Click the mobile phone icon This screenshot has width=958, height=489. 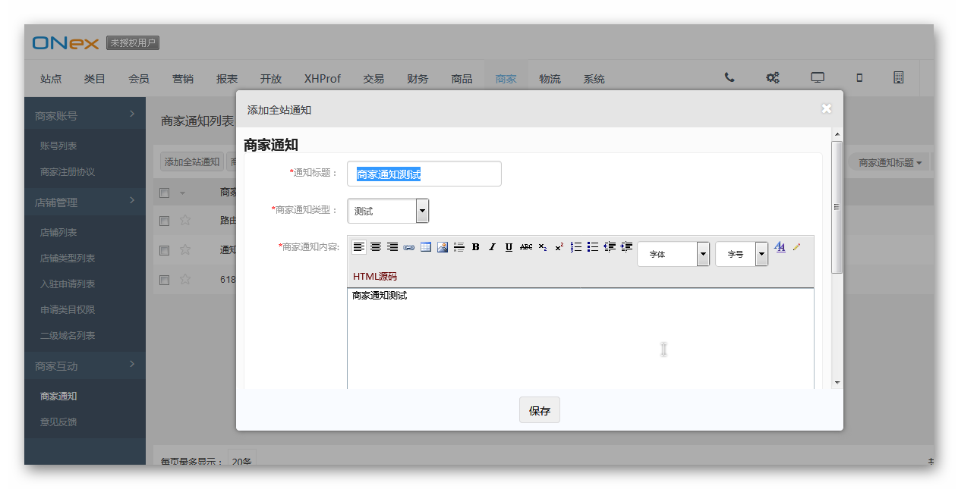[859, 77]
